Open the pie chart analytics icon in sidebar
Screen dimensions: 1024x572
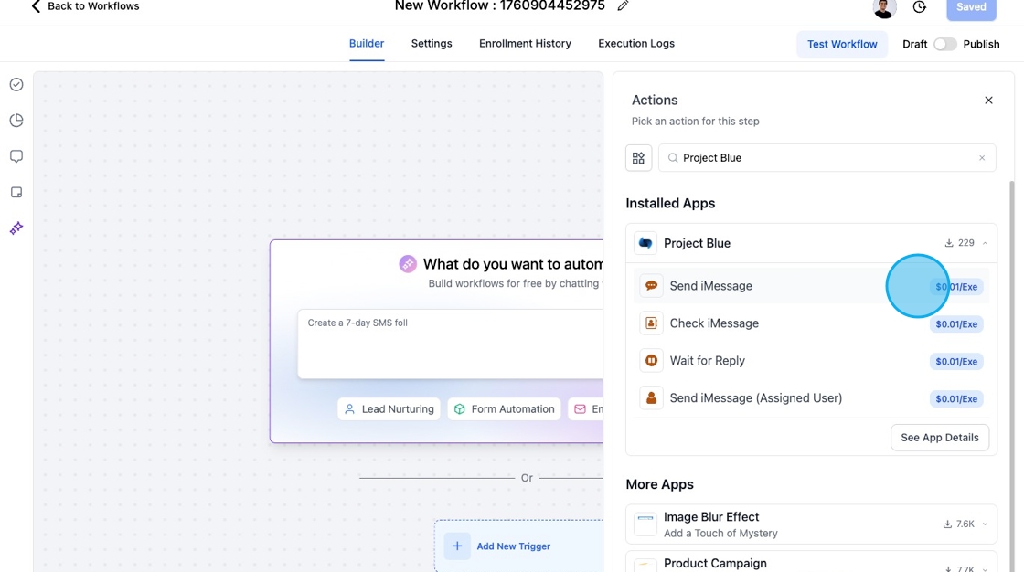click(x=16, y=120)
